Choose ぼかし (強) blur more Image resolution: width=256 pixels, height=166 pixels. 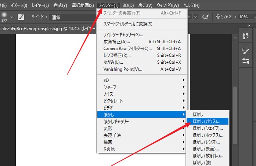(x=208, y=163)
